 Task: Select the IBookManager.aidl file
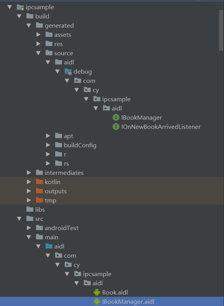128,301
